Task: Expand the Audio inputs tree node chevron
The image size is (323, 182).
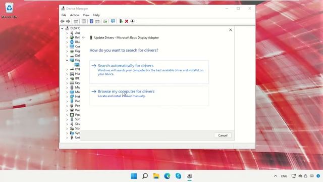Action: click(67, 33)
